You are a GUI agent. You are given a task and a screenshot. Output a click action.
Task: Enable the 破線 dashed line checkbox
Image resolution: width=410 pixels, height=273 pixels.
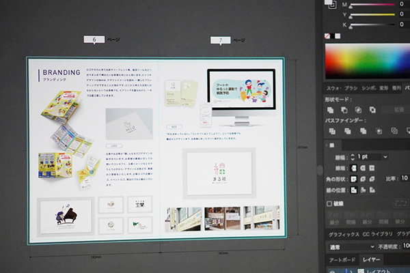[329, 203]
